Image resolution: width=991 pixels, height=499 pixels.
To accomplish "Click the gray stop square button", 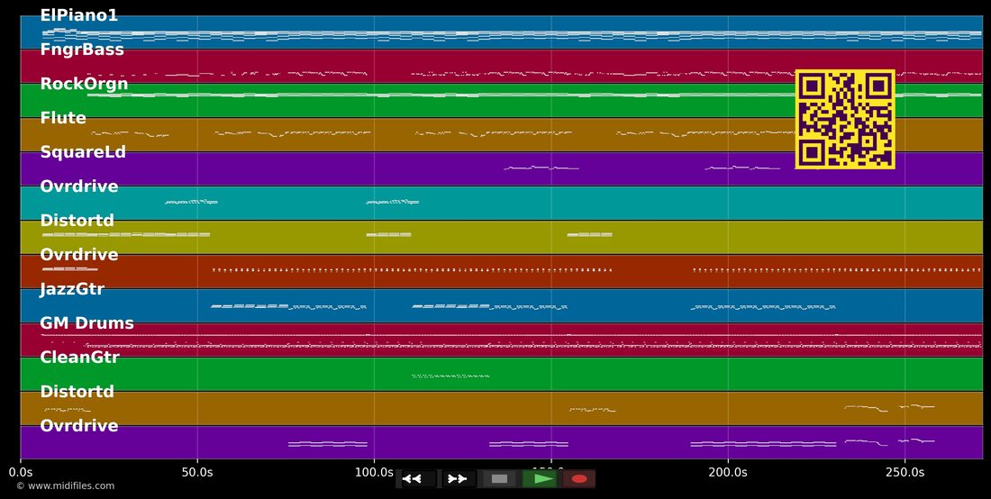I will click(499, 479).
